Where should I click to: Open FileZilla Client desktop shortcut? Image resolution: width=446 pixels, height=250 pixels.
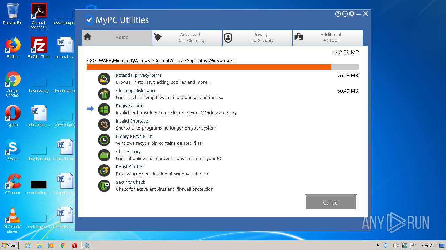(x=39, y=48)
